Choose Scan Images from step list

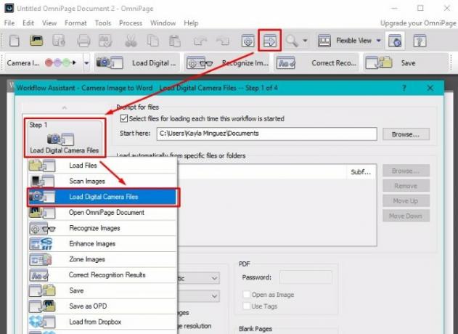102,182
